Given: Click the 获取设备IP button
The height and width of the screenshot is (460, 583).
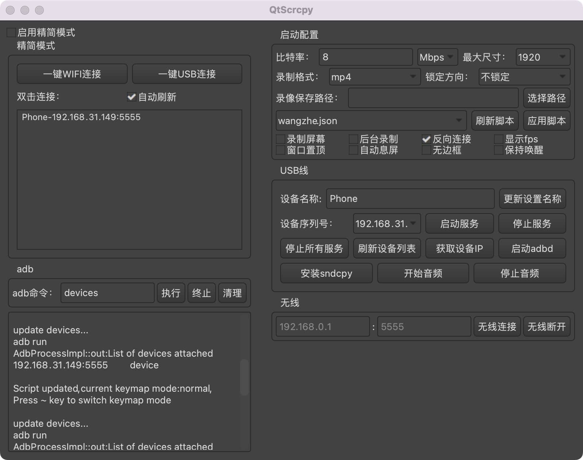Looking at the screenshot, I should pos(459,248).
